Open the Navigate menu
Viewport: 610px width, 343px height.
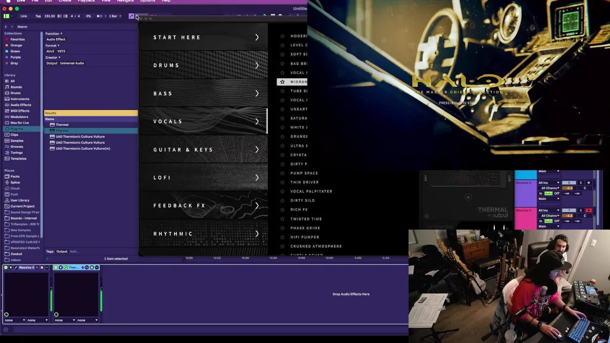(125, 1)
